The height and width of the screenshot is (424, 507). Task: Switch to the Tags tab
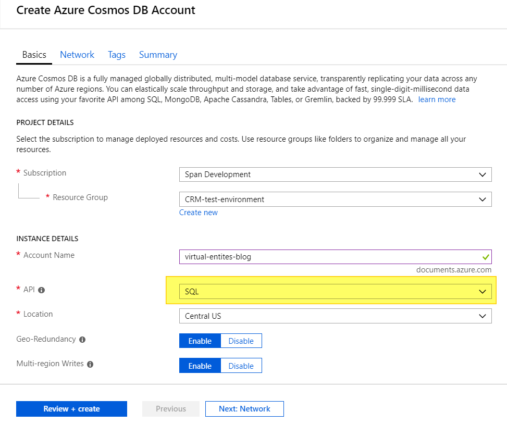[x=117, y=55]
